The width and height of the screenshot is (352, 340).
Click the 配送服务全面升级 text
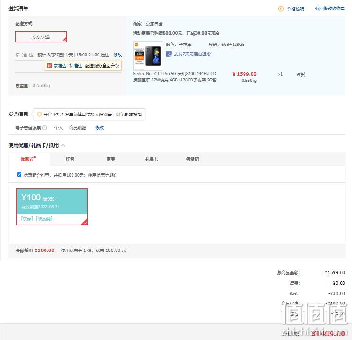pyautogui.click(x=102, y=66)
